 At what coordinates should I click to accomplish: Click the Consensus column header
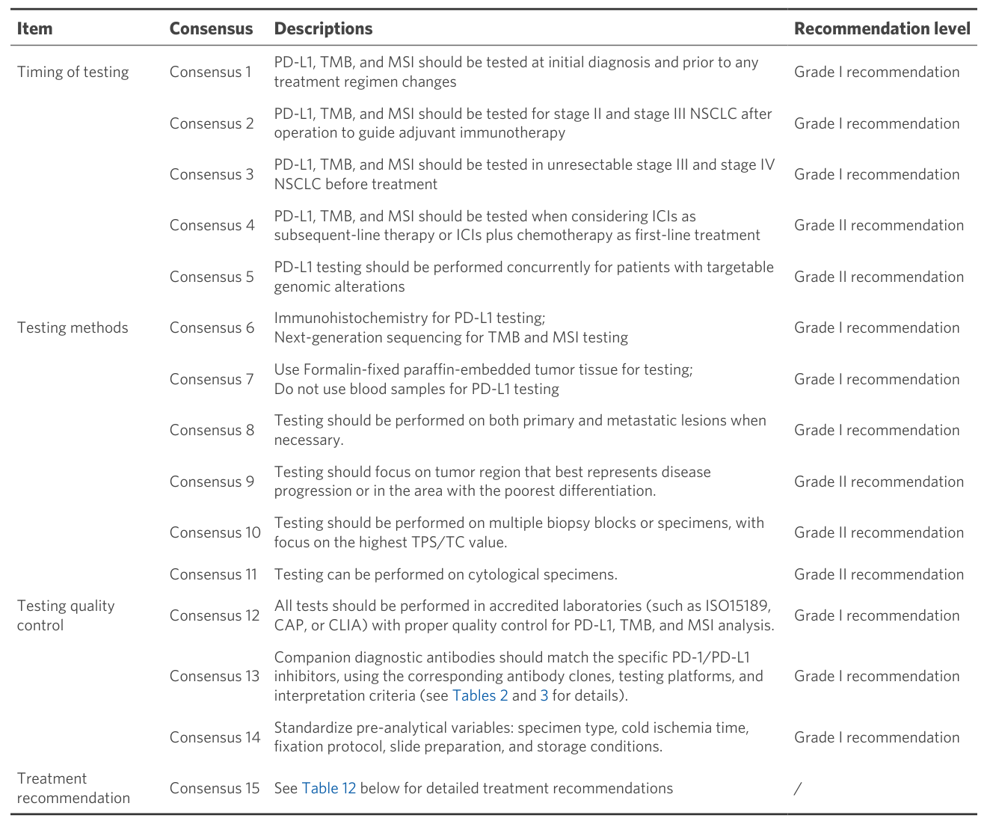click(x=212, y=28)
